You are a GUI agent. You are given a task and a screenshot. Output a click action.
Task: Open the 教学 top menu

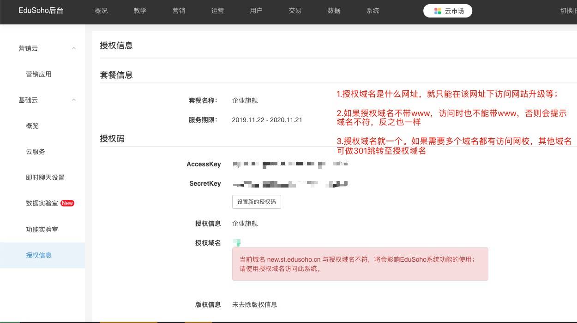140,11
